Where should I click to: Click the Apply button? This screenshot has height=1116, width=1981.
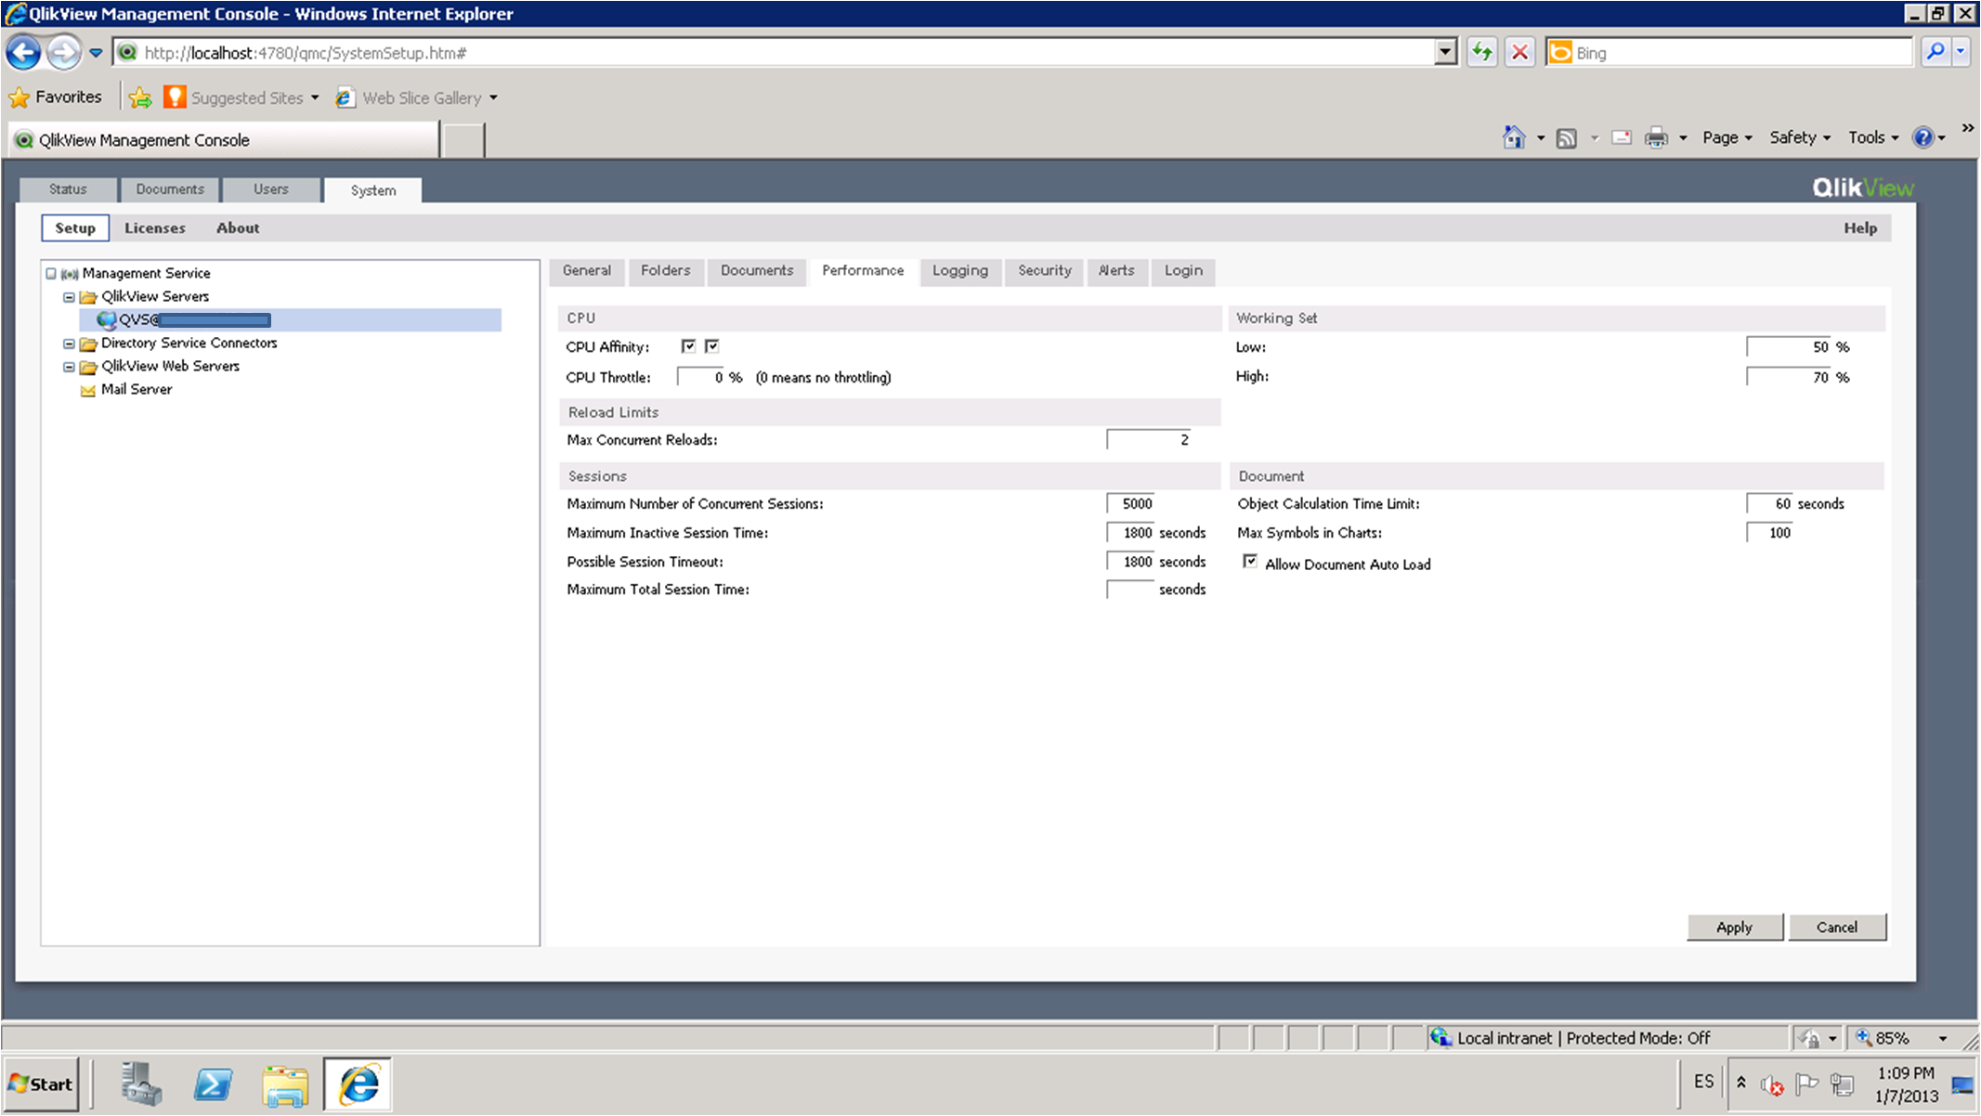point(1734,928)
